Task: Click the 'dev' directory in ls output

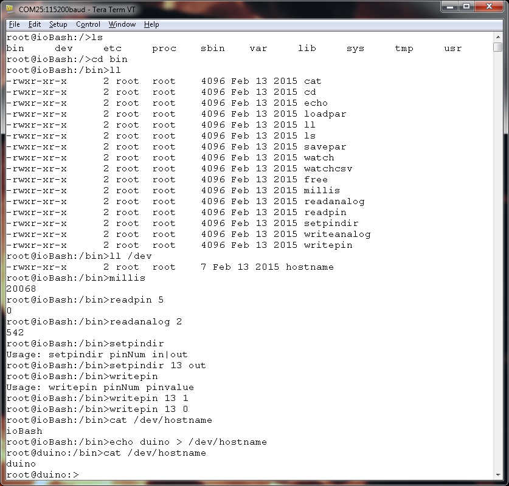Action: pos(64,49)
